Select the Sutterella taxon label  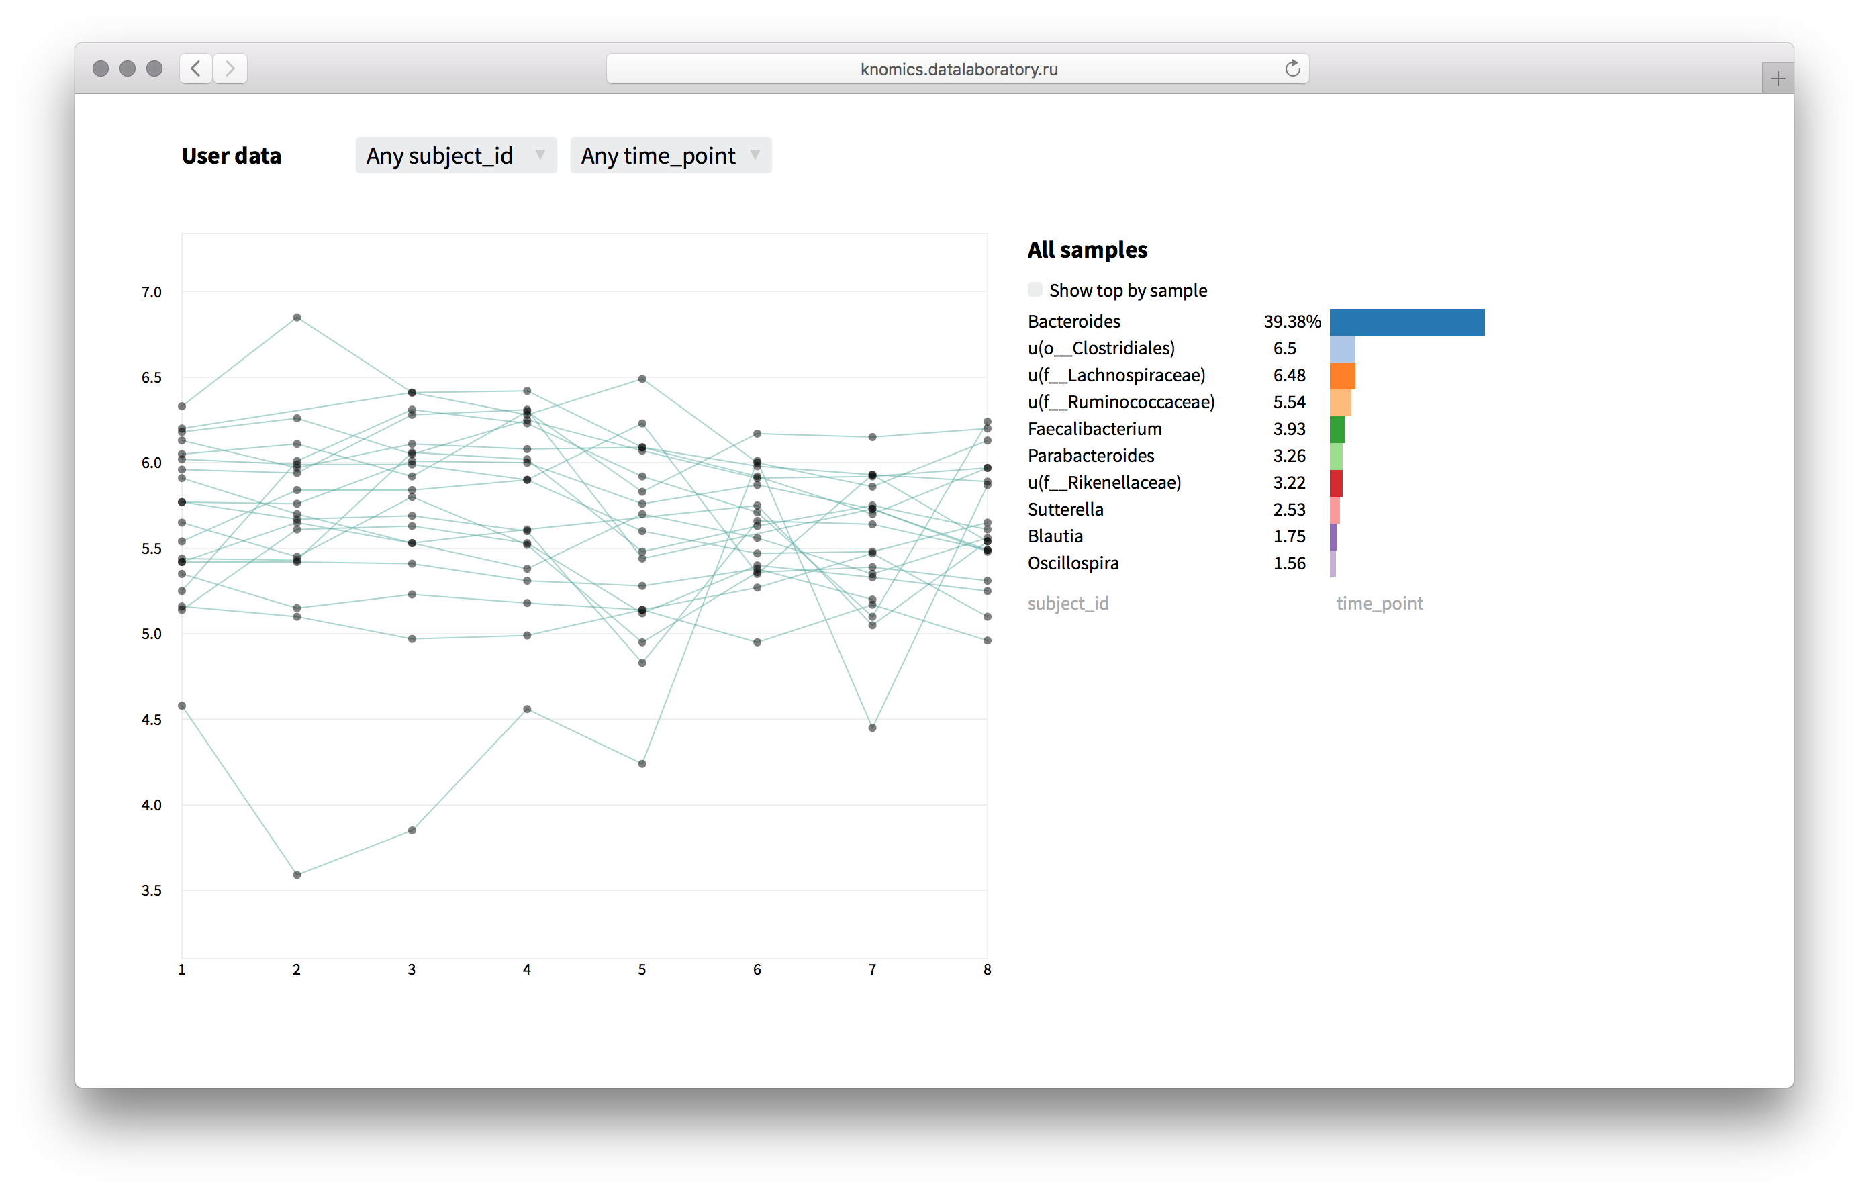1065,510
